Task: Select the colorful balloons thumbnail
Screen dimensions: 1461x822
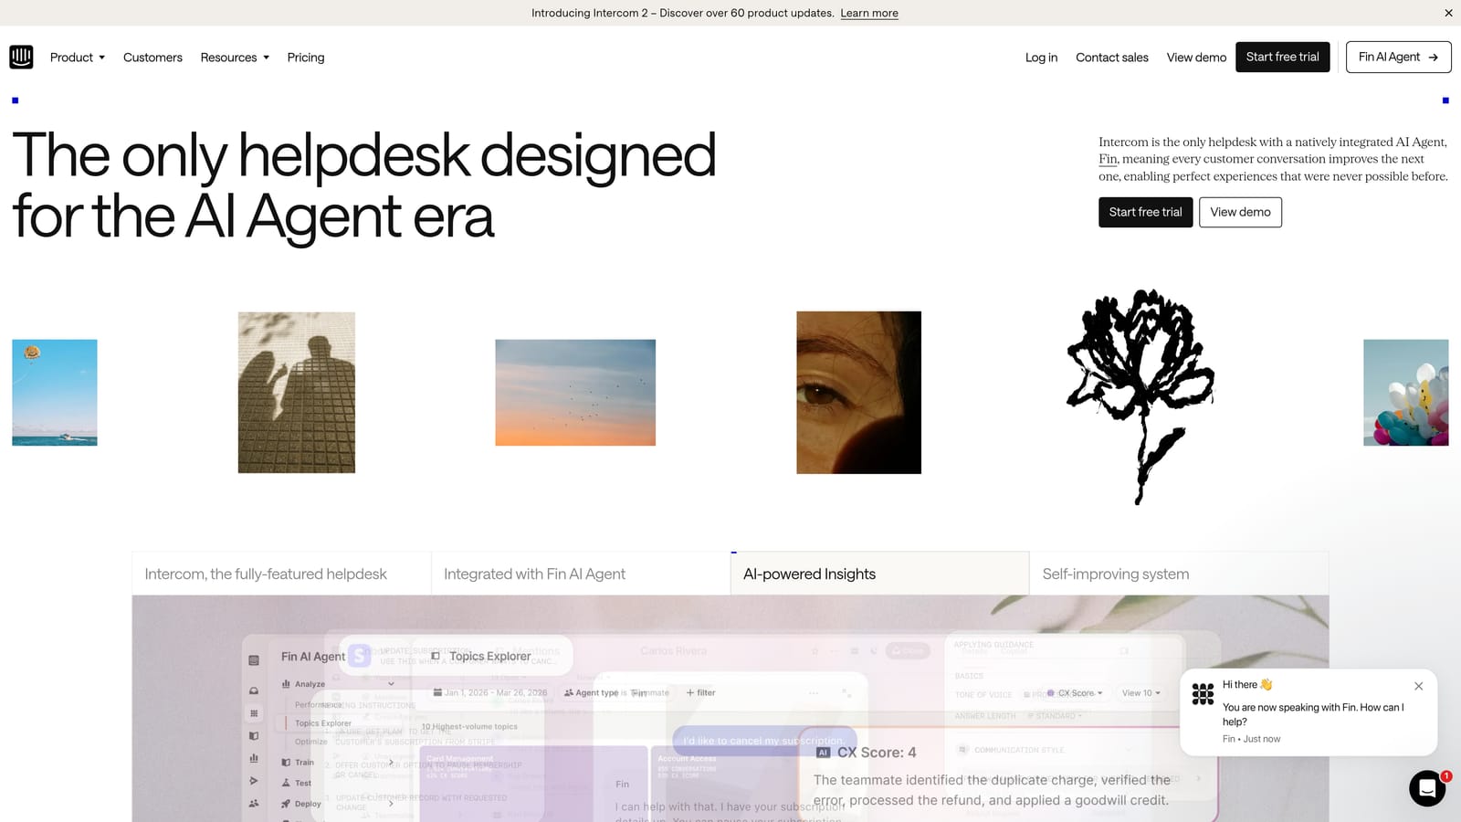Action: click(1406, 393)
